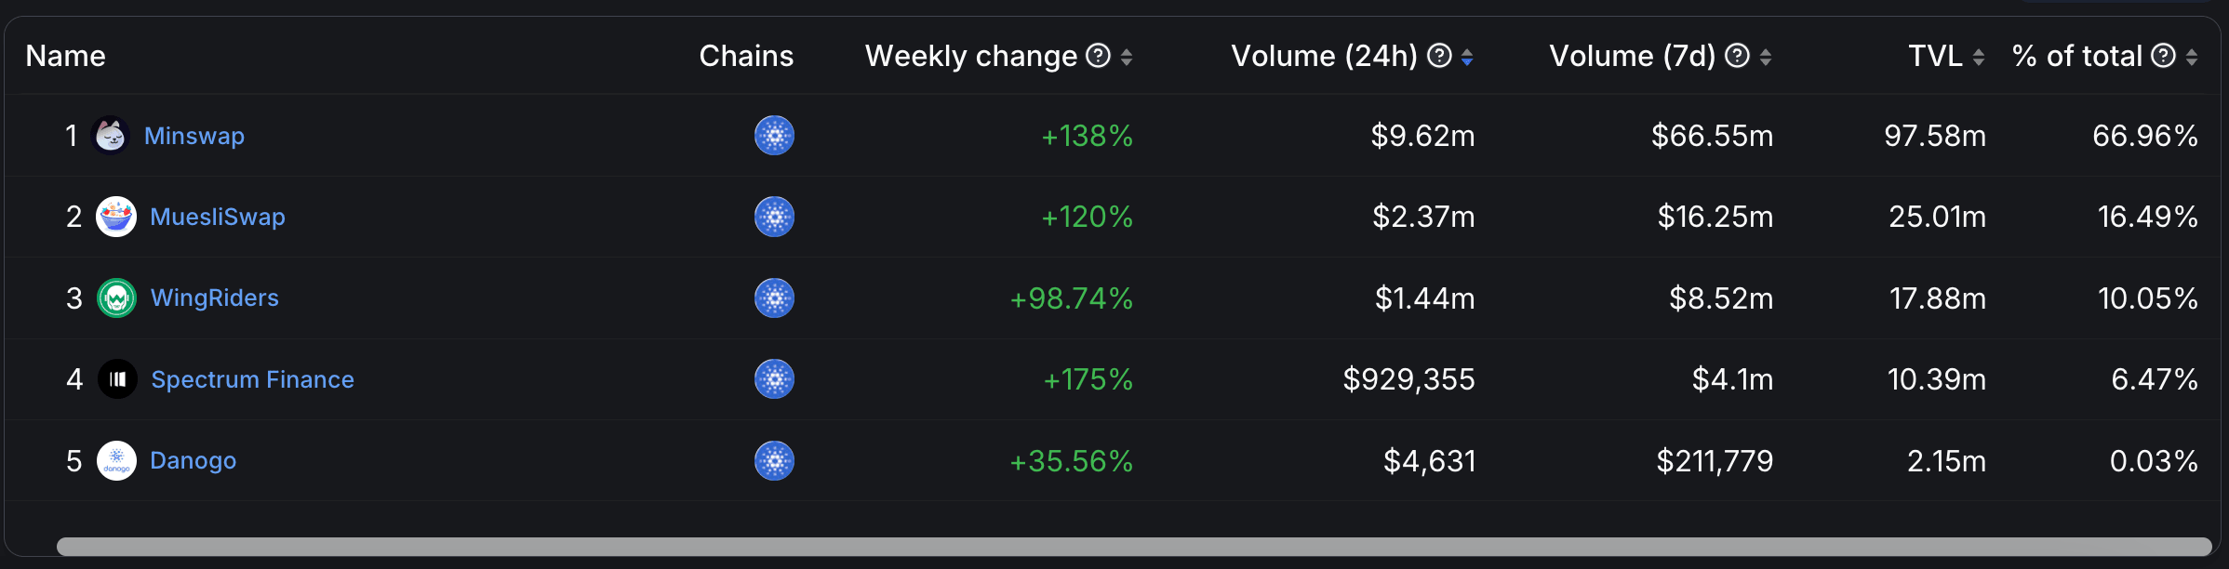Image resolution: width=2229 pixels, height=569 pixels.
Task: Click the Spectrum Finance black logo icon
Action: (117, 379)
